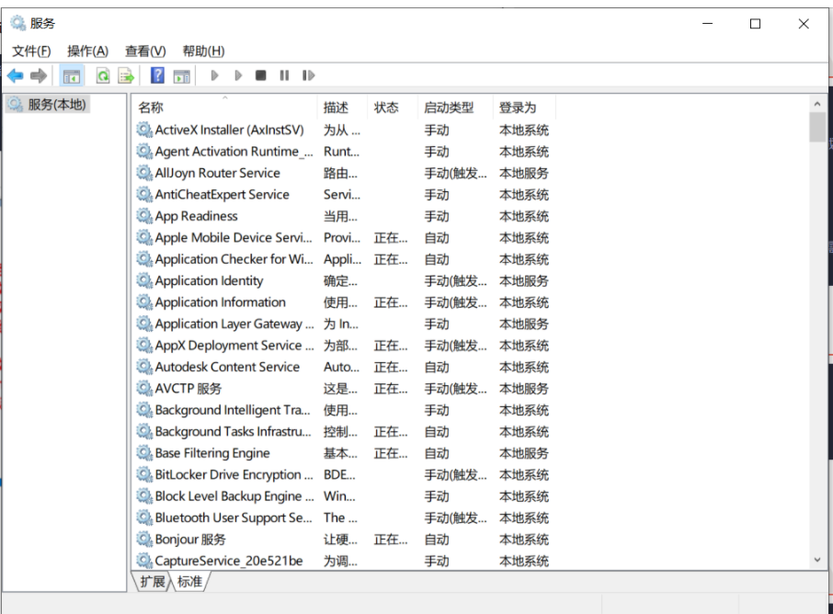Sort by the 登录为 column header
833x614 pixels.
click(524, 108)
